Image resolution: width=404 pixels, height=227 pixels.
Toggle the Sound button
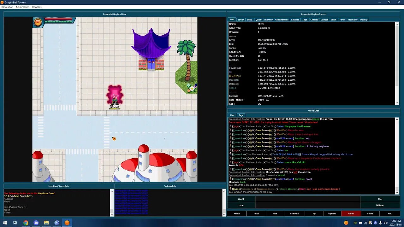click(370, 213)
